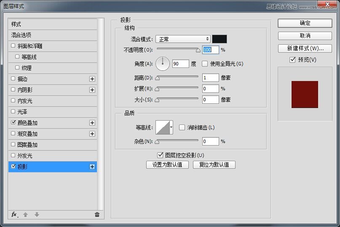Viewport: 340px width, 227px height.
Task: Enable the 描边 checkbox
Action: point(13,78)
